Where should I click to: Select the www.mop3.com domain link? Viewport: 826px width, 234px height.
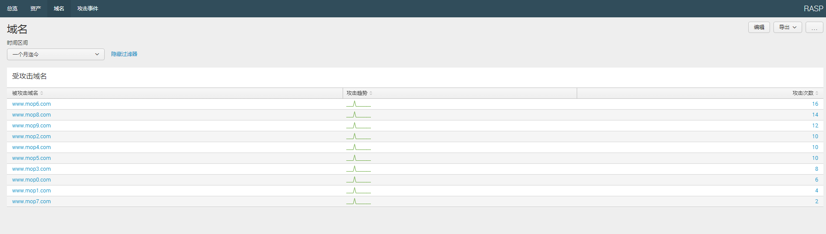point(31,169)
